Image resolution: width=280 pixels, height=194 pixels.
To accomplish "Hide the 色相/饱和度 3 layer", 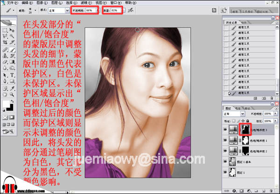I will (225, 130).
